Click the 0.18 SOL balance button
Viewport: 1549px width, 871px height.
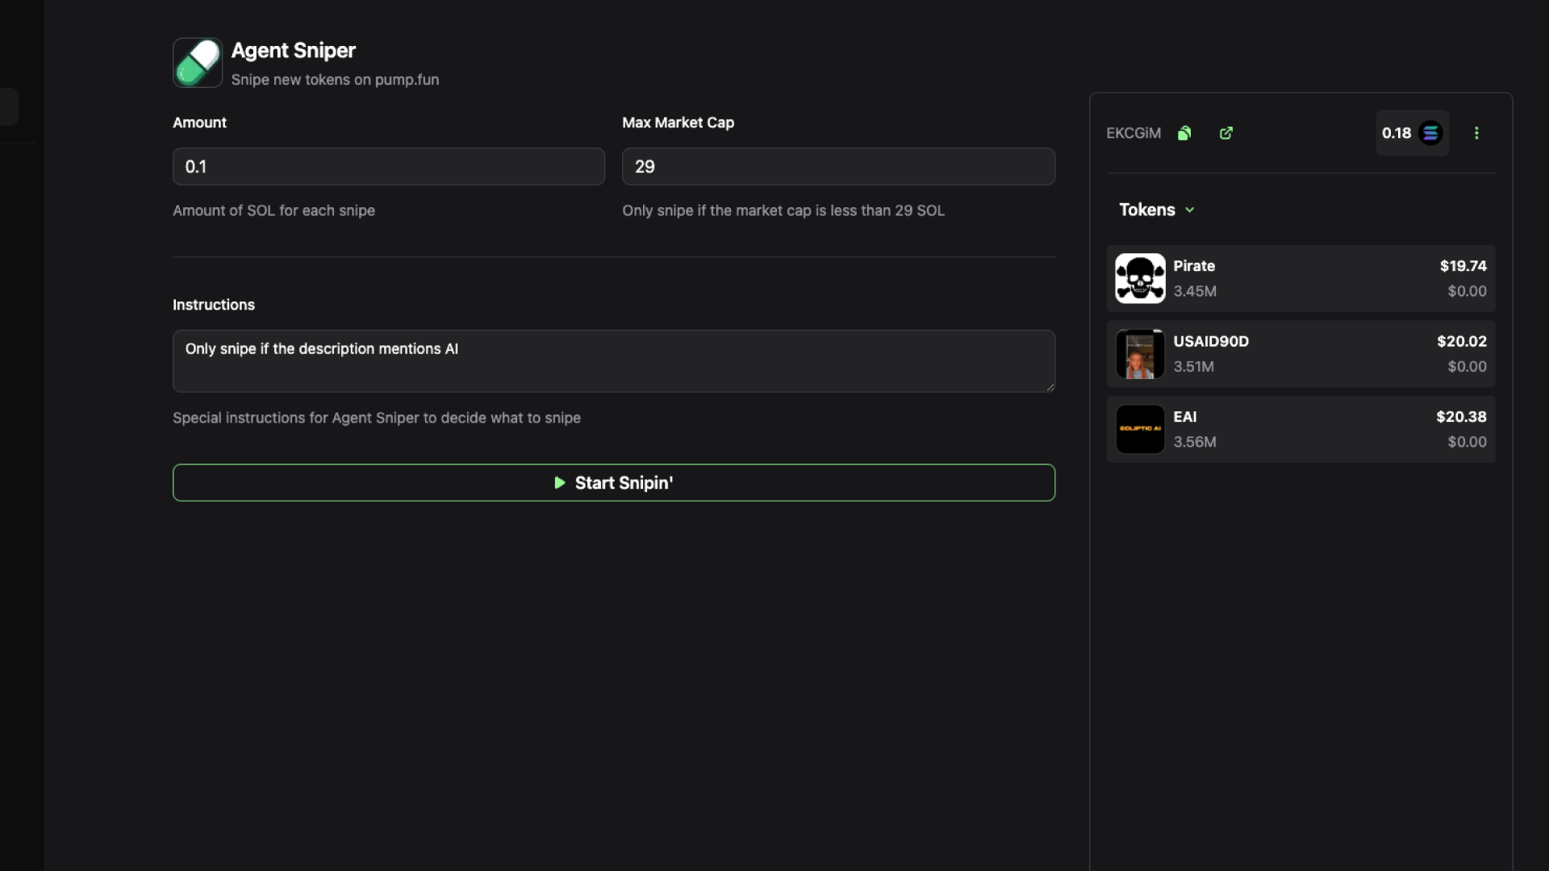(x=1397, y=133)
